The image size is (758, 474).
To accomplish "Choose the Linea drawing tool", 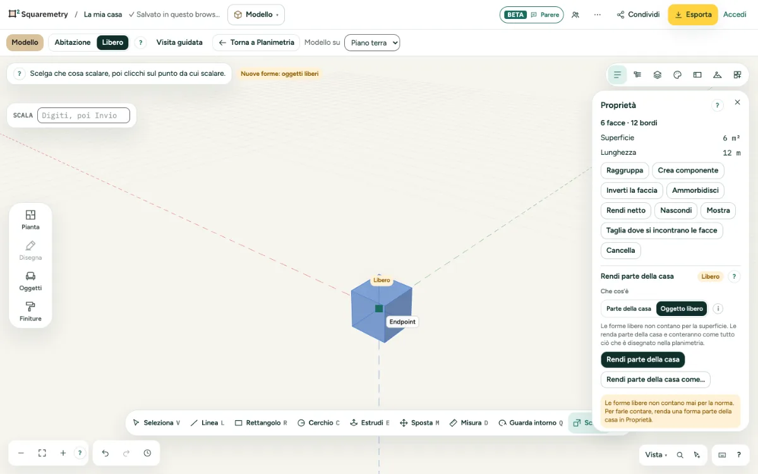I will click(x=207, y=423).
